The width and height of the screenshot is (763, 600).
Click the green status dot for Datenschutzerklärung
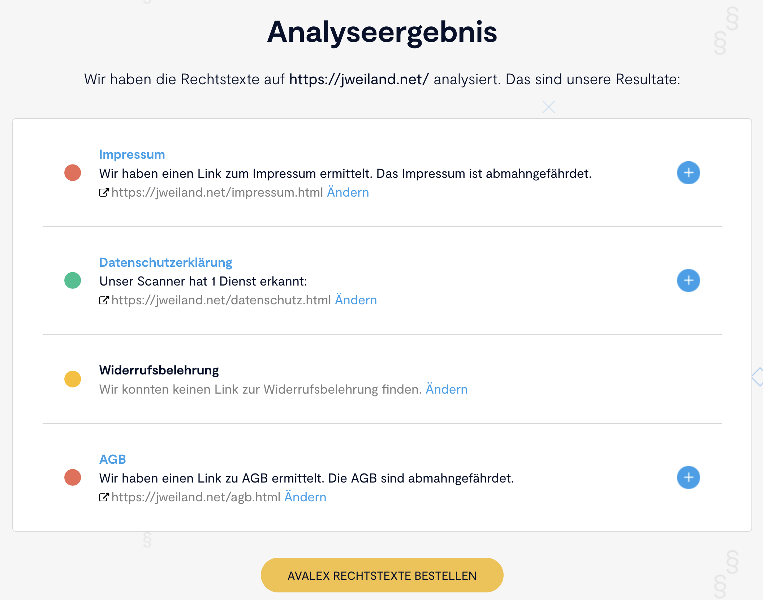(73, 280)
